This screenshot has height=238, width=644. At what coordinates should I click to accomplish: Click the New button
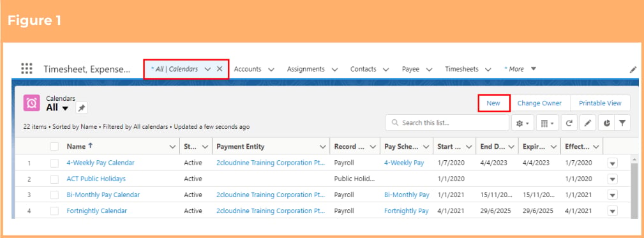pyautogui.click(x=493, y=103)
